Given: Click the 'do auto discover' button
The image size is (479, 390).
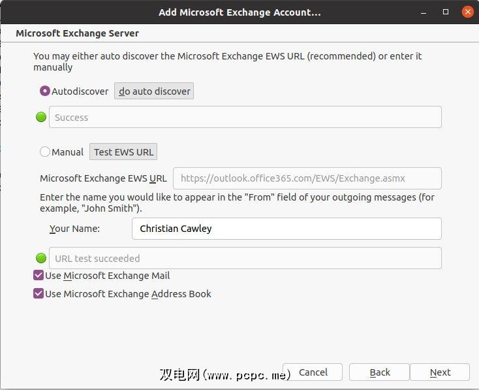Looking at the screenshot, I should click(154, 91).
